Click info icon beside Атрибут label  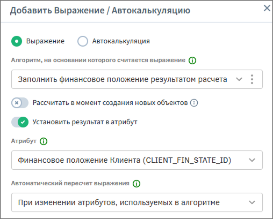click(x=44, y=141)
